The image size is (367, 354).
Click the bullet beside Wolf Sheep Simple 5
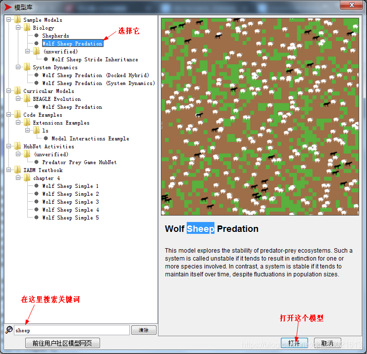(x=37, y=218)
